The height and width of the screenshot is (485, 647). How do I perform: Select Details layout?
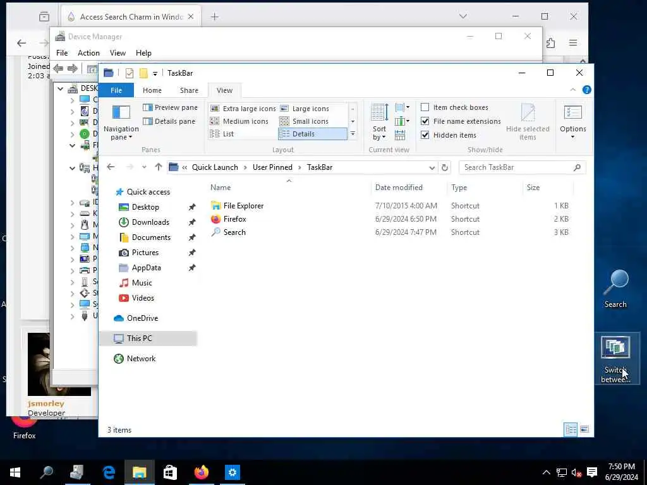pos(312,134)
